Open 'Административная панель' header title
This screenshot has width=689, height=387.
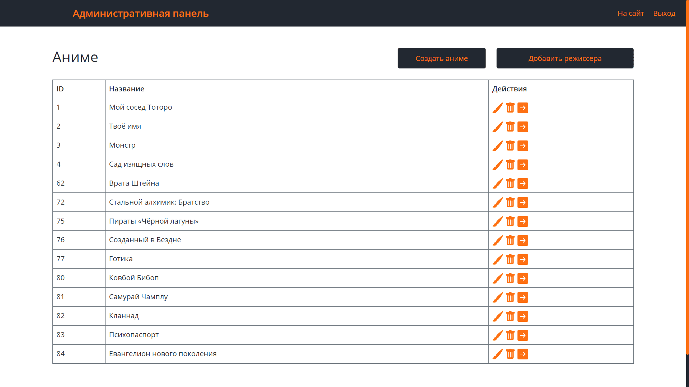(141, 13)
